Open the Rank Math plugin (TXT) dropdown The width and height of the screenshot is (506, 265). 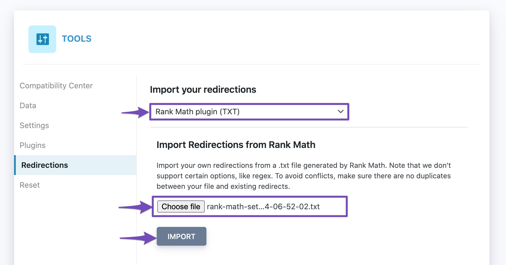[x=249, y=112]
